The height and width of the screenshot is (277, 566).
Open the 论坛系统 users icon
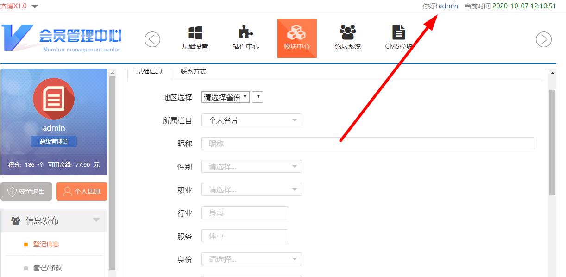[347, 33]
